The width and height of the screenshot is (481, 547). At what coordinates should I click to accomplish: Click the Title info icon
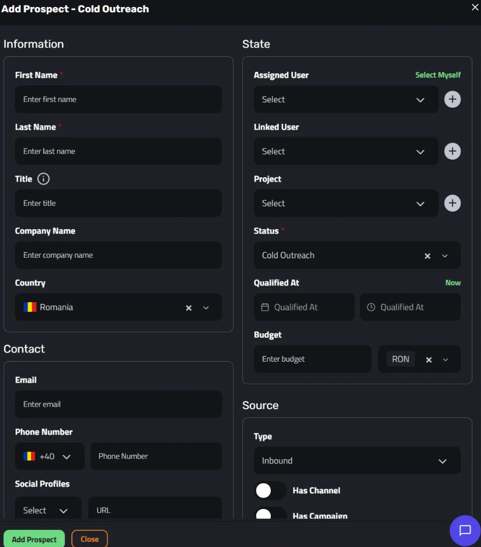coord(43,179)
